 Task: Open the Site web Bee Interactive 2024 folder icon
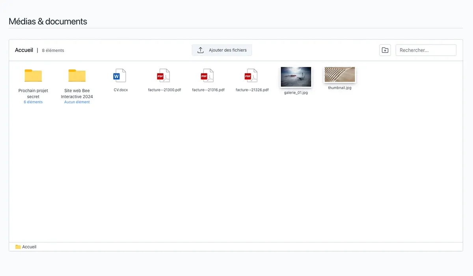[77, 75]
